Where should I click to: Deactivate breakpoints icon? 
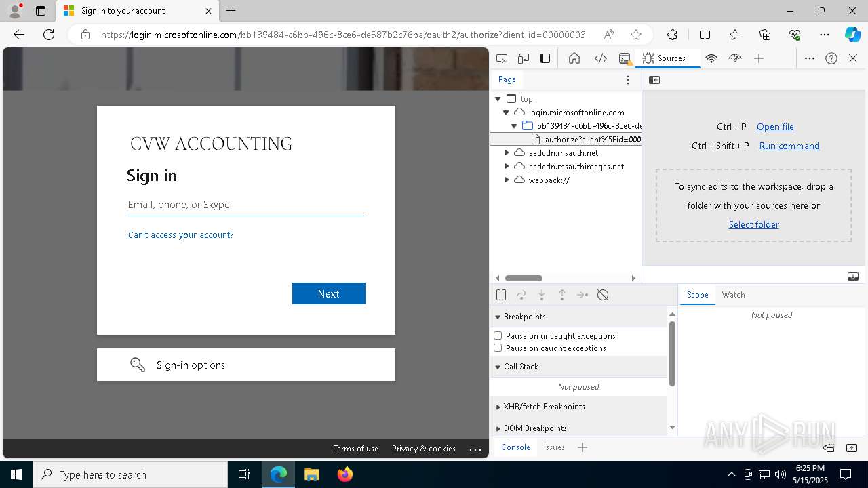click(603, 295)
